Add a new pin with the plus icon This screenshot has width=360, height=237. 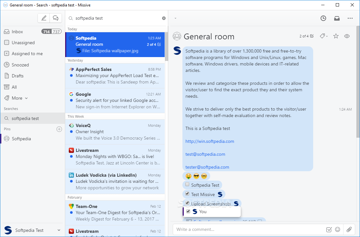(59, 129)
